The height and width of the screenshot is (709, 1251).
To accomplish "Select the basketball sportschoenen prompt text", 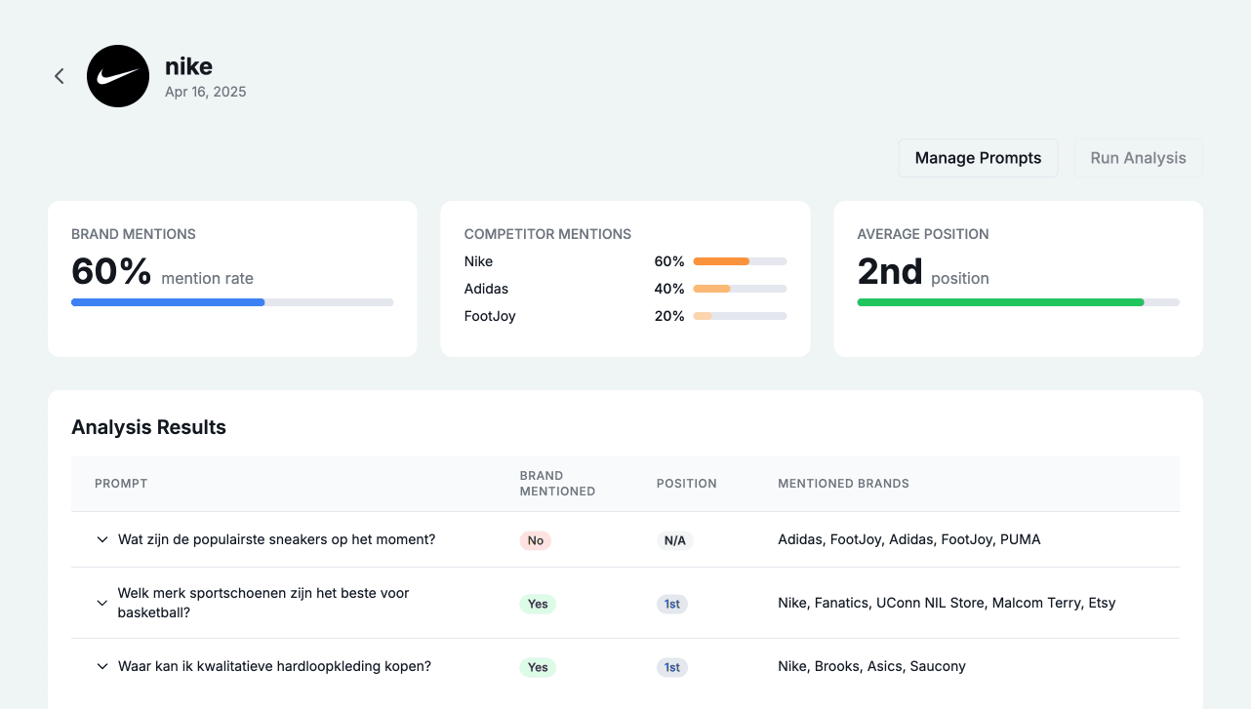I will (x=263, y=603).
